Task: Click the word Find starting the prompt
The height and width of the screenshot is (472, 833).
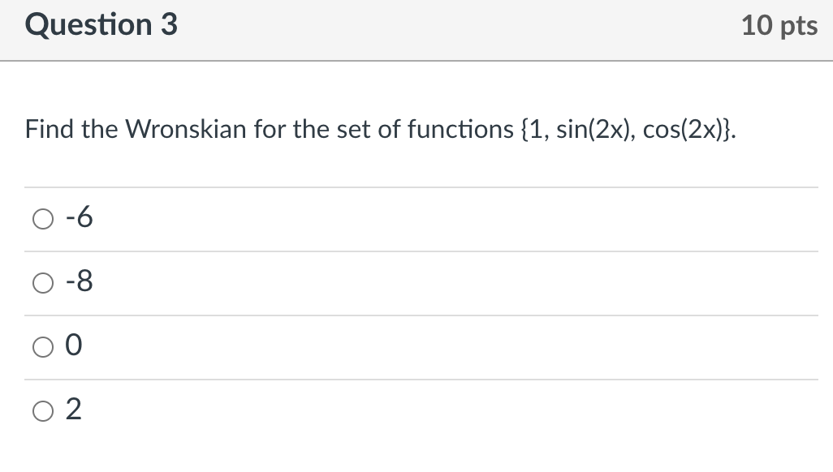Action: pos(50,129)
